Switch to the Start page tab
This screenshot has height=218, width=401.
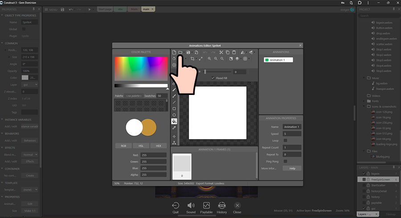click(105, 9)
